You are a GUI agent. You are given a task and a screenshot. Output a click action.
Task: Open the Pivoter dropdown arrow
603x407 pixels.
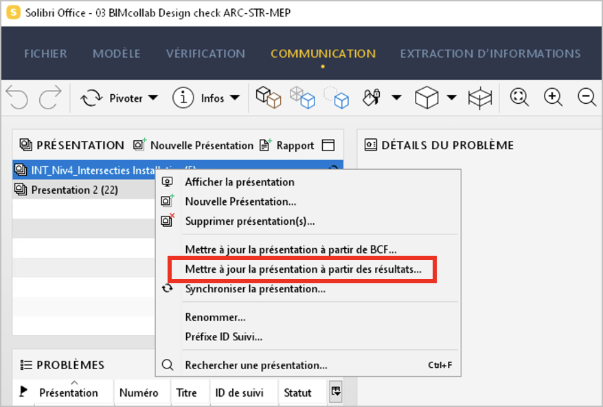pos(153,98)
